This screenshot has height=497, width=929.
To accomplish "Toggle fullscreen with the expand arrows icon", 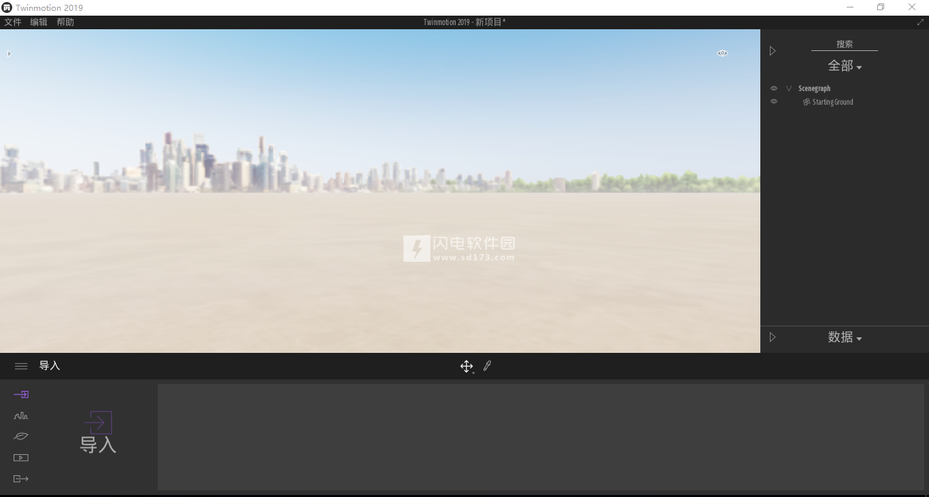I will click(921, 22).
